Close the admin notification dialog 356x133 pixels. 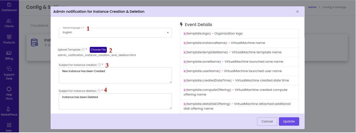pyautogui.click(x=298, y=11)
